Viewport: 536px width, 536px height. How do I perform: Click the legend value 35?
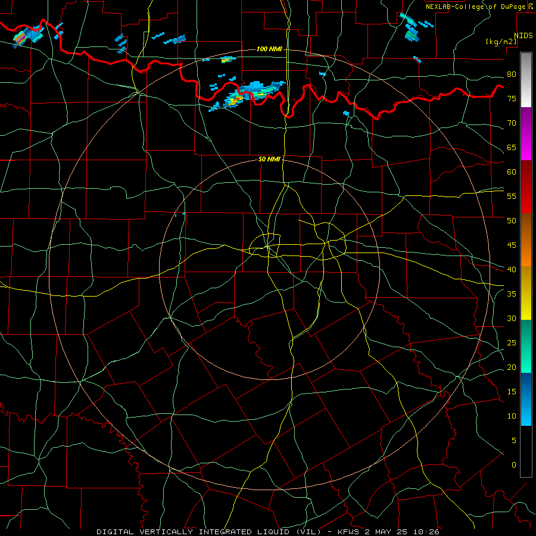[x=512, y=294]
